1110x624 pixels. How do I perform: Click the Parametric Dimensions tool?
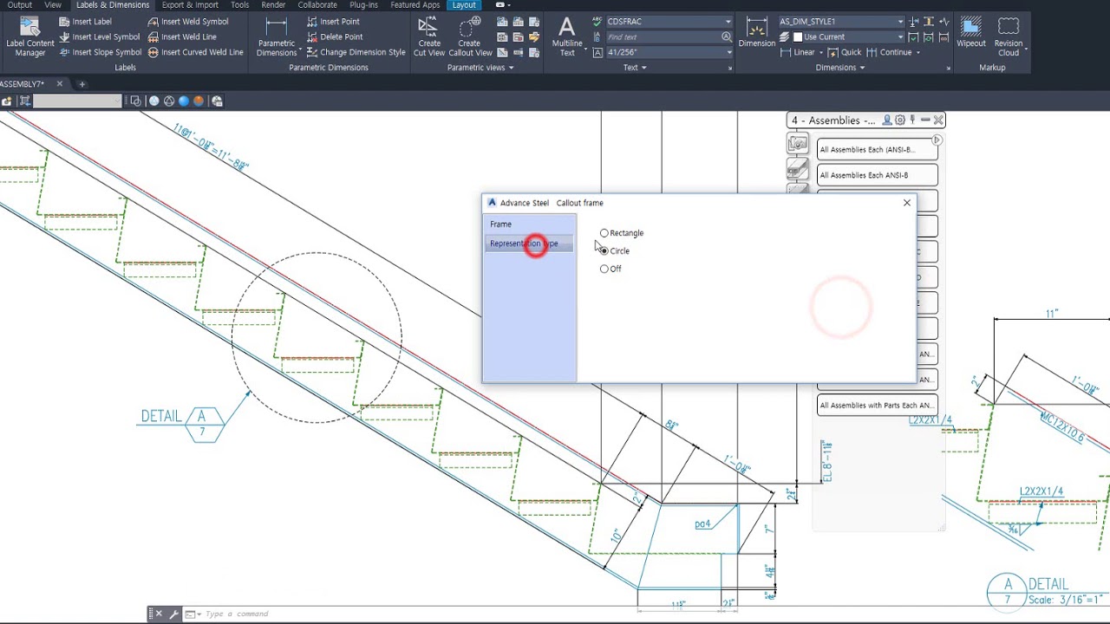[277, 36]
